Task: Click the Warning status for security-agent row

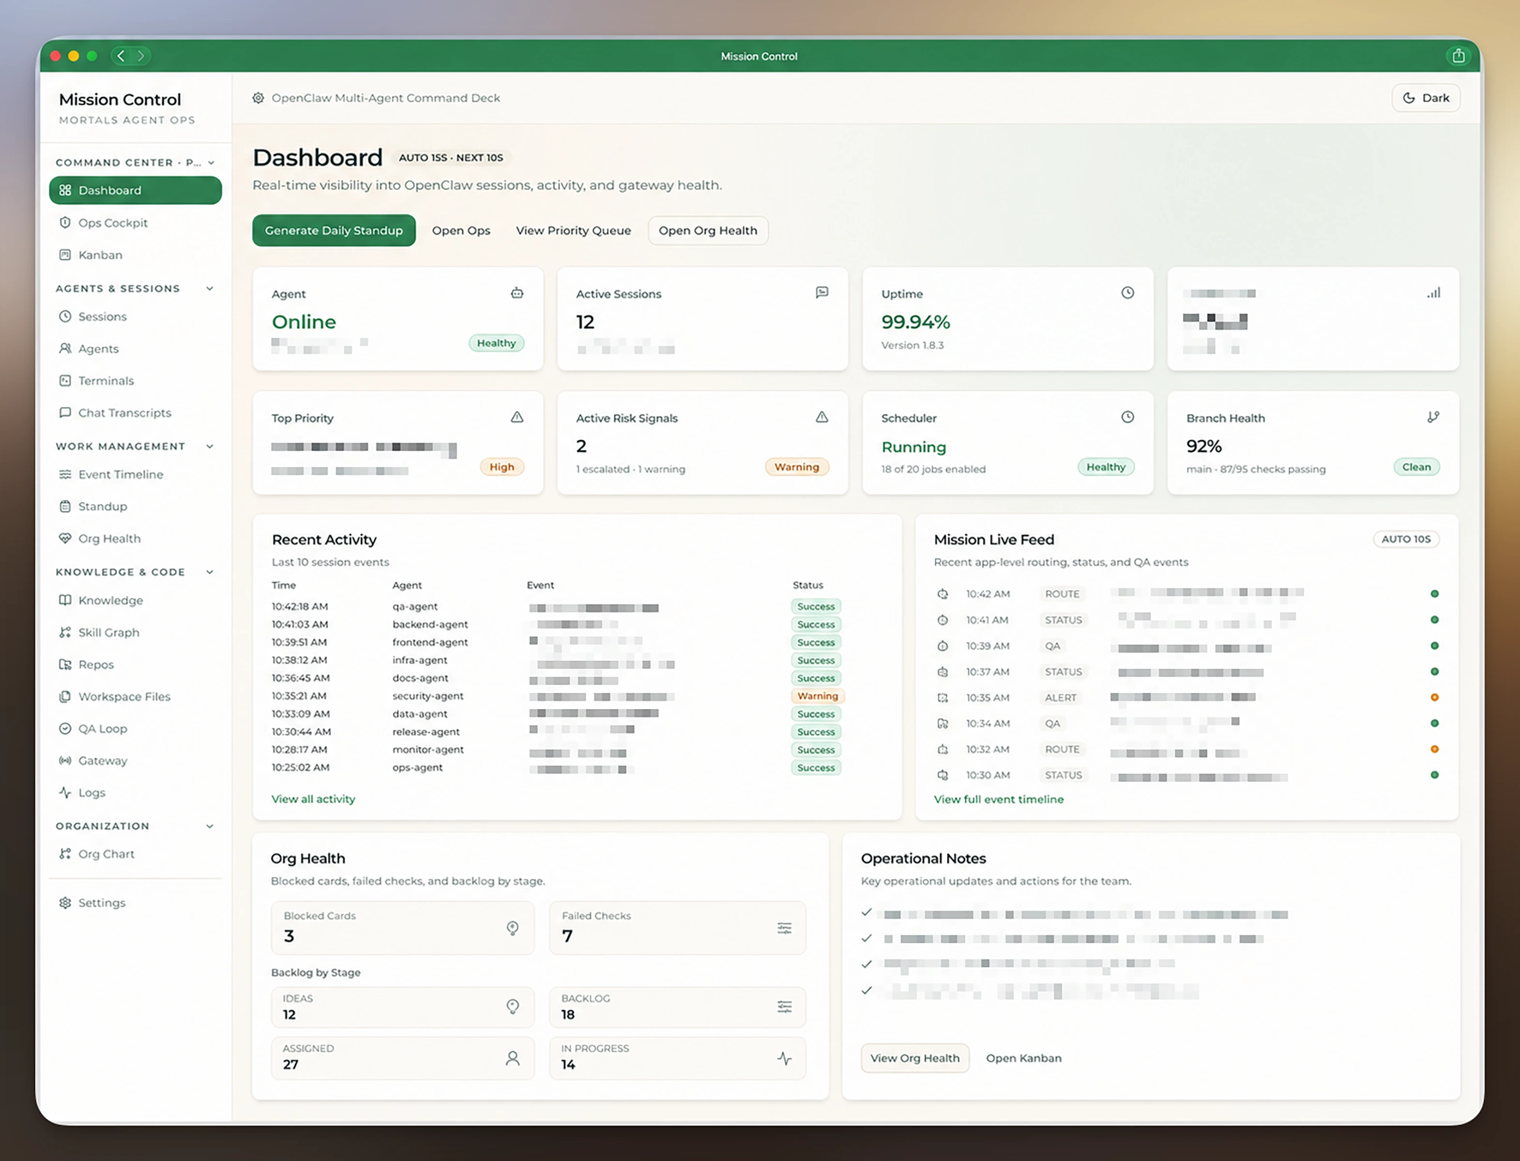Action: [x=817, y=696]
